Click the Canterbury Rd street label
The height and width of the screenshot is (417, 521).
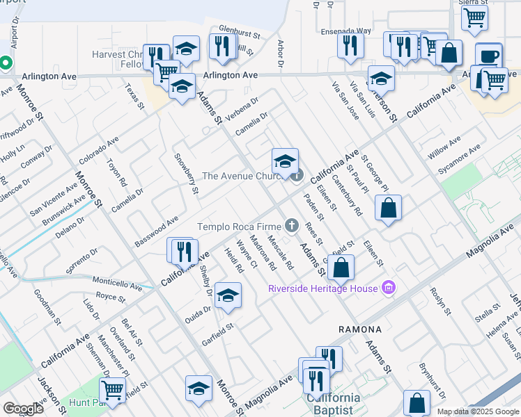(x=348, y=195)
